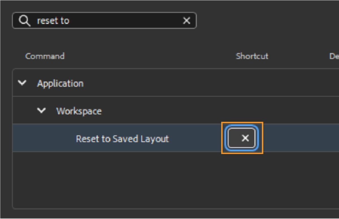Select the Workspace tree item label
The width and height of the screenshot is (339, 219).
click(79, 111)
